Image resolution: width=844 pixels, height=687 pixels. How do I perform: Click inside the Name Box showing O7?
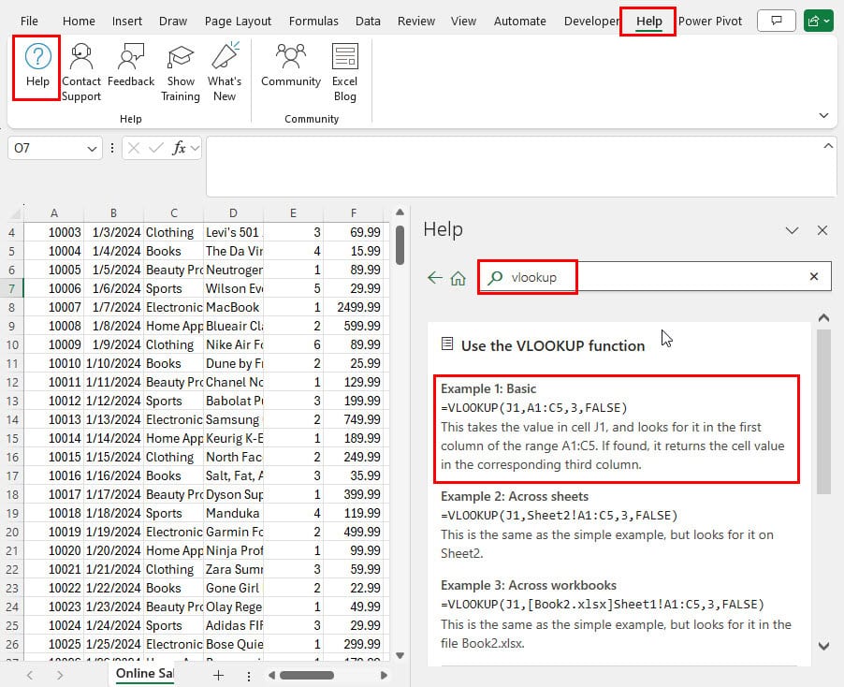pos(48,148)
